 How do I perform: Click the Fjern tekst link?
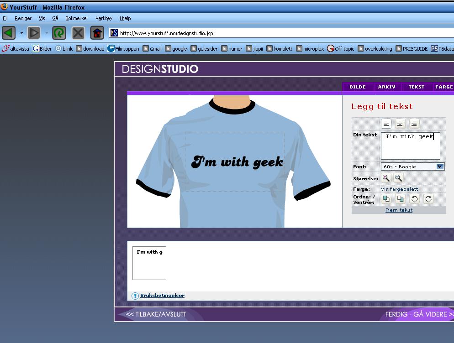(x=399, y=210)
